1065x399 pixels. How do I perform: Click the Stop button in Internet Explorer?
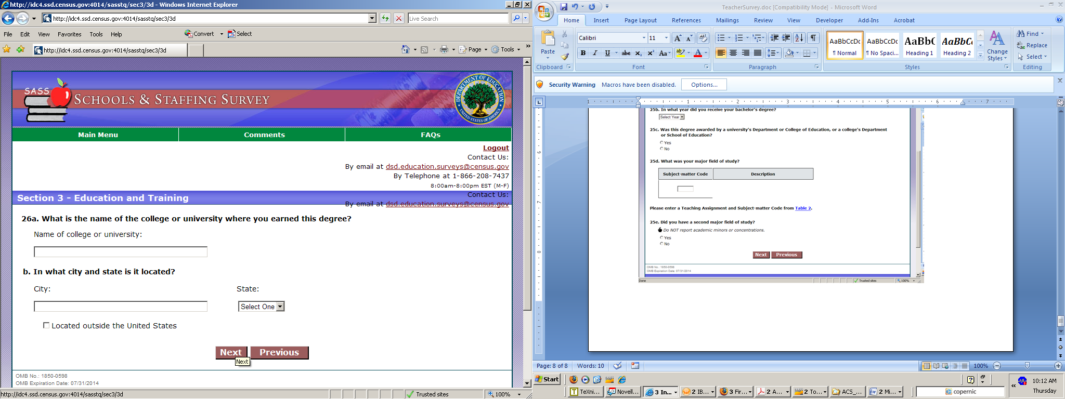coord(399,18)
